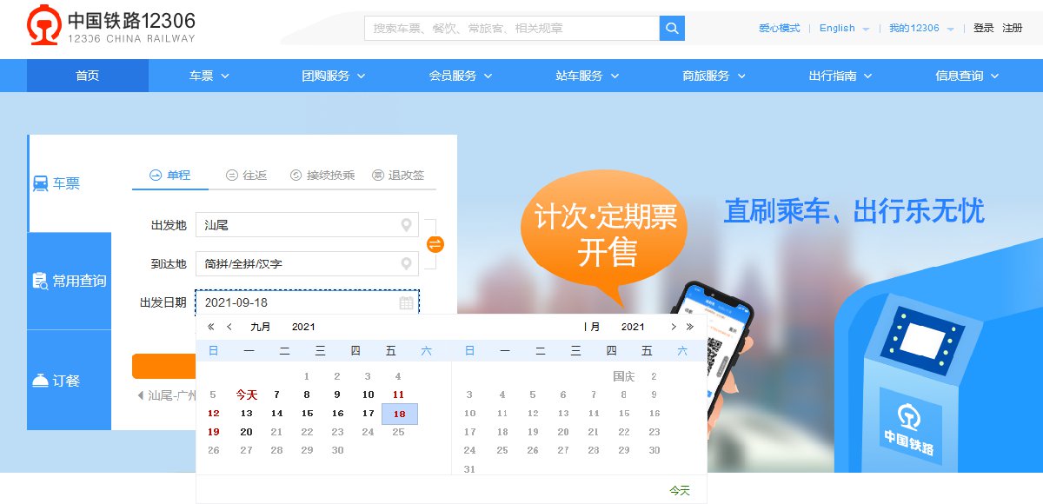Viewport: 1043px width, 504px height.
Task: Expand the 车票 navigation dropdown
Action: tap(209, 76)
